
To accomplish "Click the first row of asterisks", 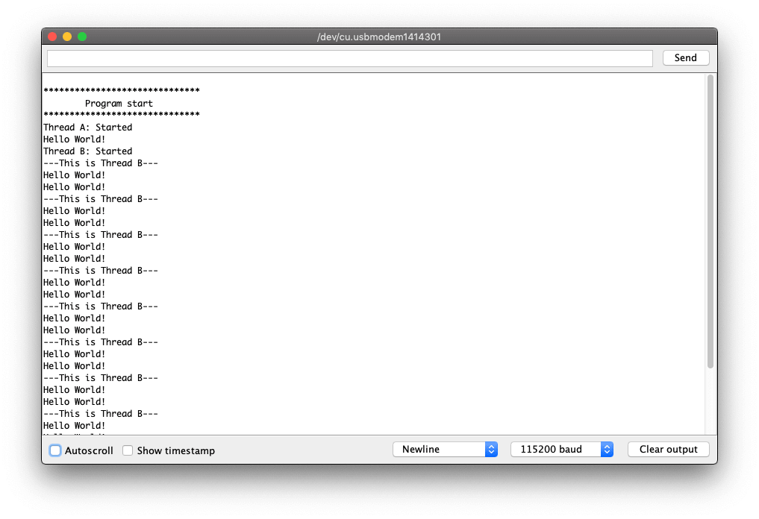I will coord(121,91).
